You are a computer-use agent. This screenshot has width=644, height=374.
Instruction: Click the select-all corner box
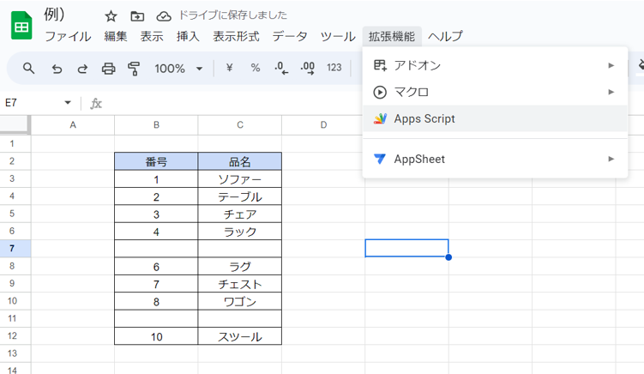point(15,125)
